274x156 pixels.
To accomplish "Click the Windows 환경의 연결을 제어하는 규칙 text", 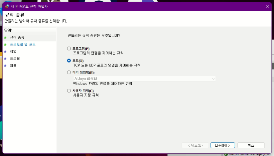I will pyautogui.click(x=102, y=83).
